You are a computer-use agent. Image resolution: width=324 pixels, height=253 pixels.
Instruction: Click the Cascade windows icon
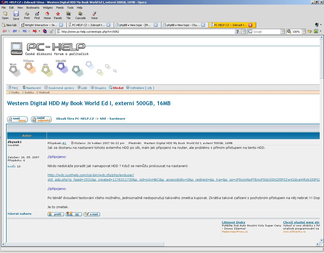point(80,15)
